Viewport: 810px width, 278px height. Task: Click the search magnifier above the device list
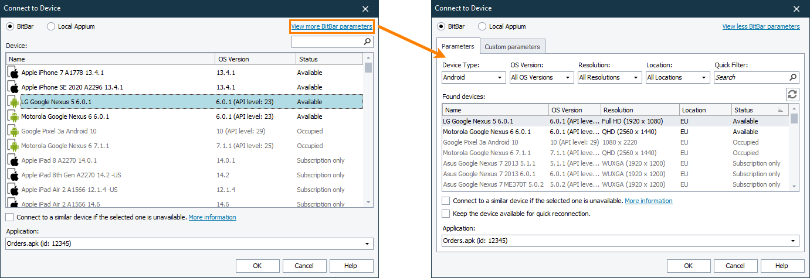click(367, 42)
